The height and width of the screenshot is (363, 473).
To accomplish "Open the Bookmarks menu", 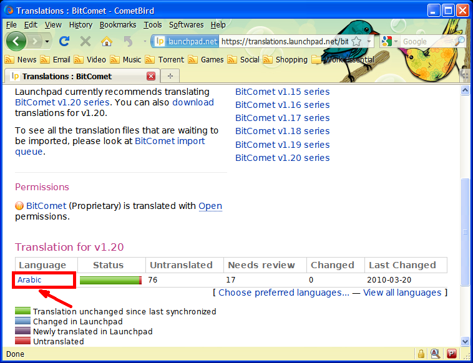I will [x=117, y=24].
